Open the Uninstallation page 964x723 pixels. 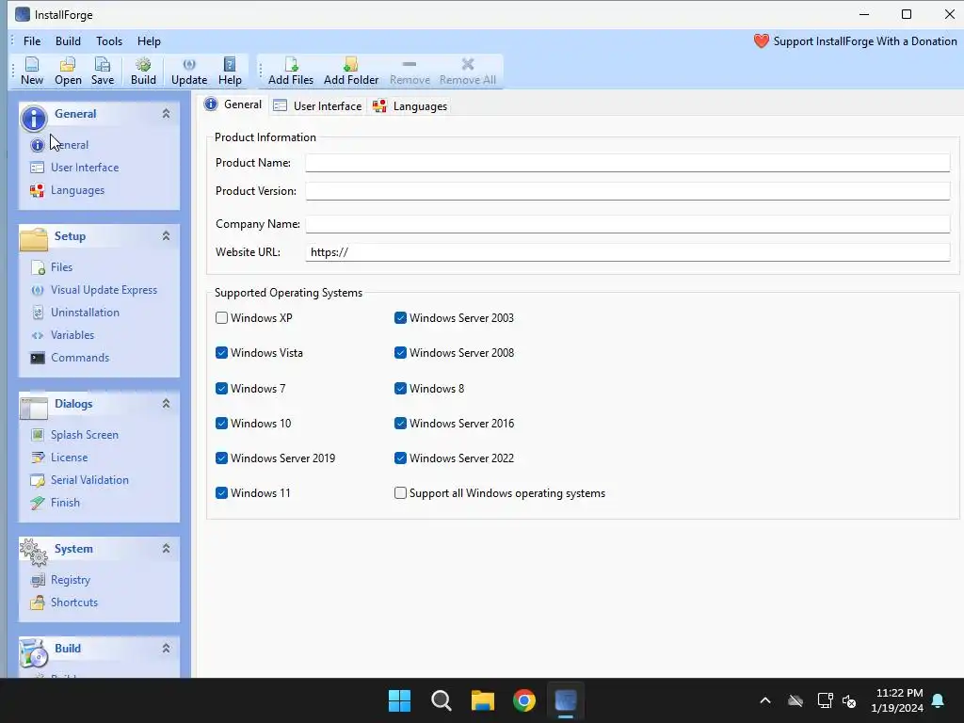(x=75, y=313)
